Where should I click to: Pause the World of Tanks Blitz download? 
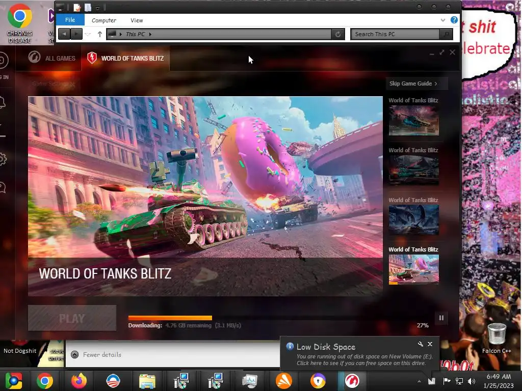point(441,318)
